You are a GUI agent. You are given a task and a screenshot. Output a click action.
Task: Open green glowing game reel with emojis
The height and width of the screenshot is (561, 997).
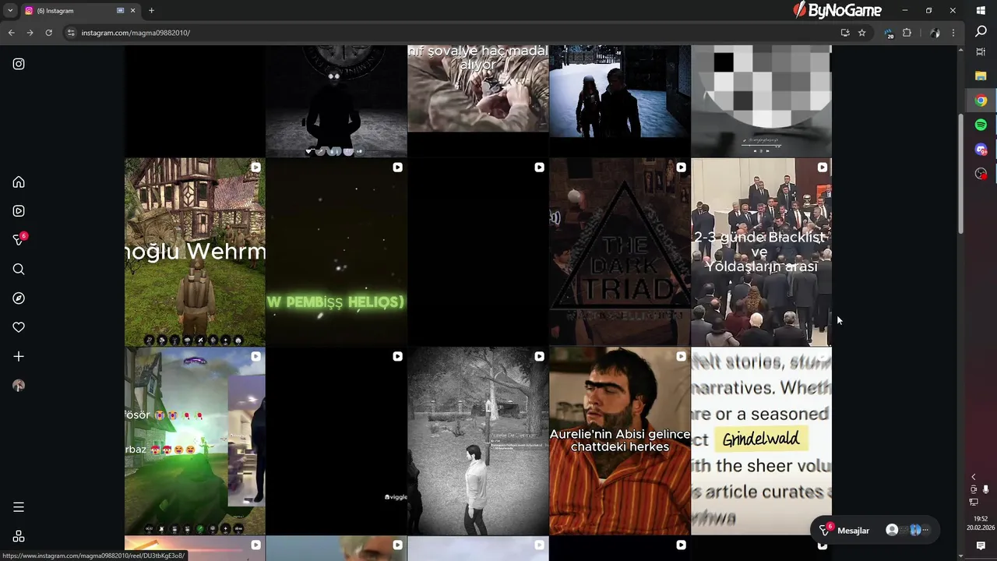195,441
